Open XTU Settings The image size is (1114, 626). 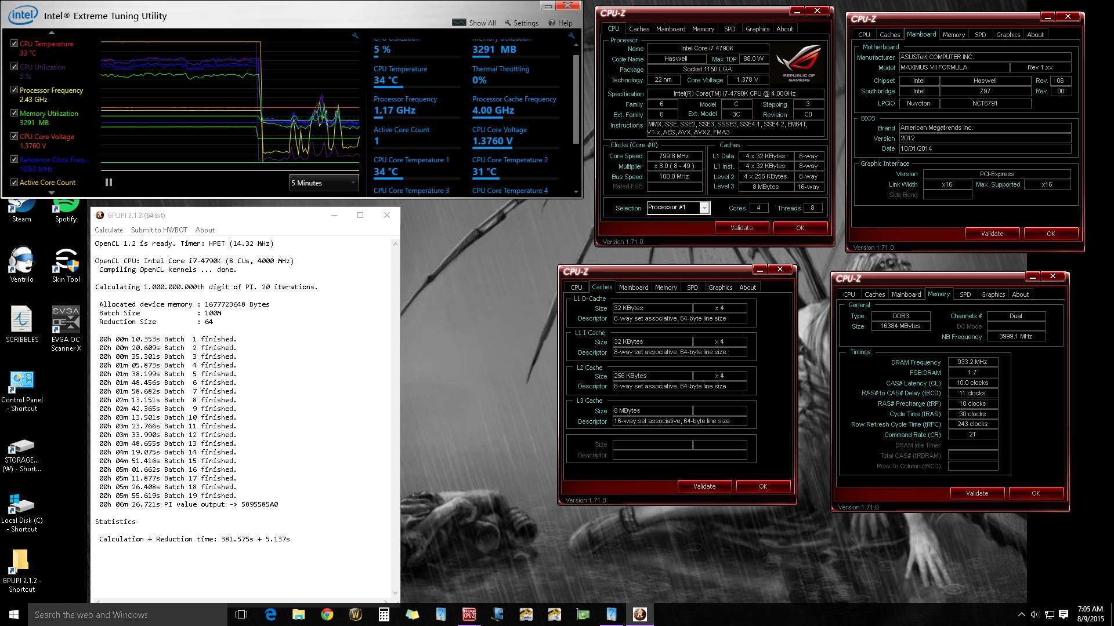click(x=521, y=23)
